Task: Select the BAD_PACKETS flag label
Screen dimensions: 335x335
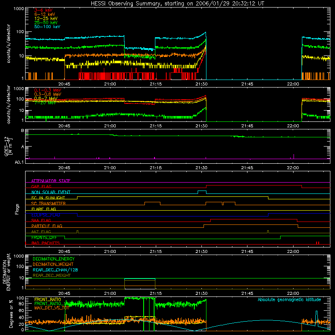Action: tap(46, 243)
